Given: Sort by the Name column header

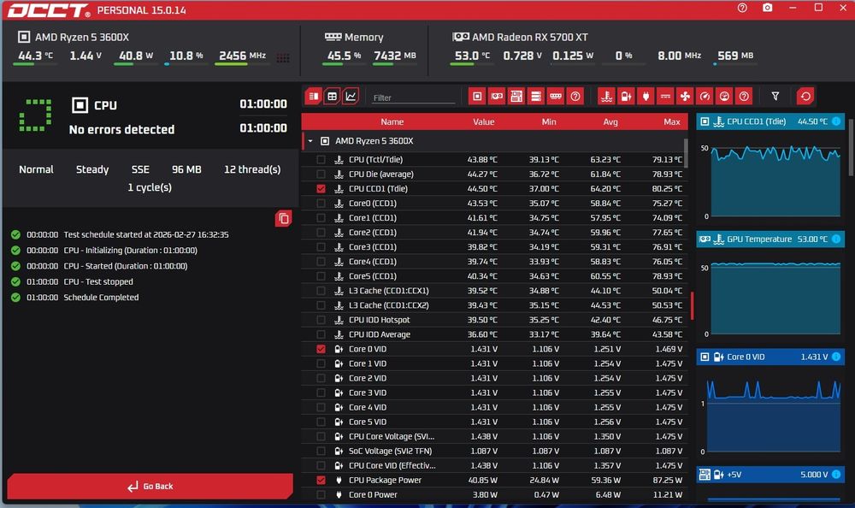Looking at the screenshot, I should pyautogui.click(x=392, y=121).
